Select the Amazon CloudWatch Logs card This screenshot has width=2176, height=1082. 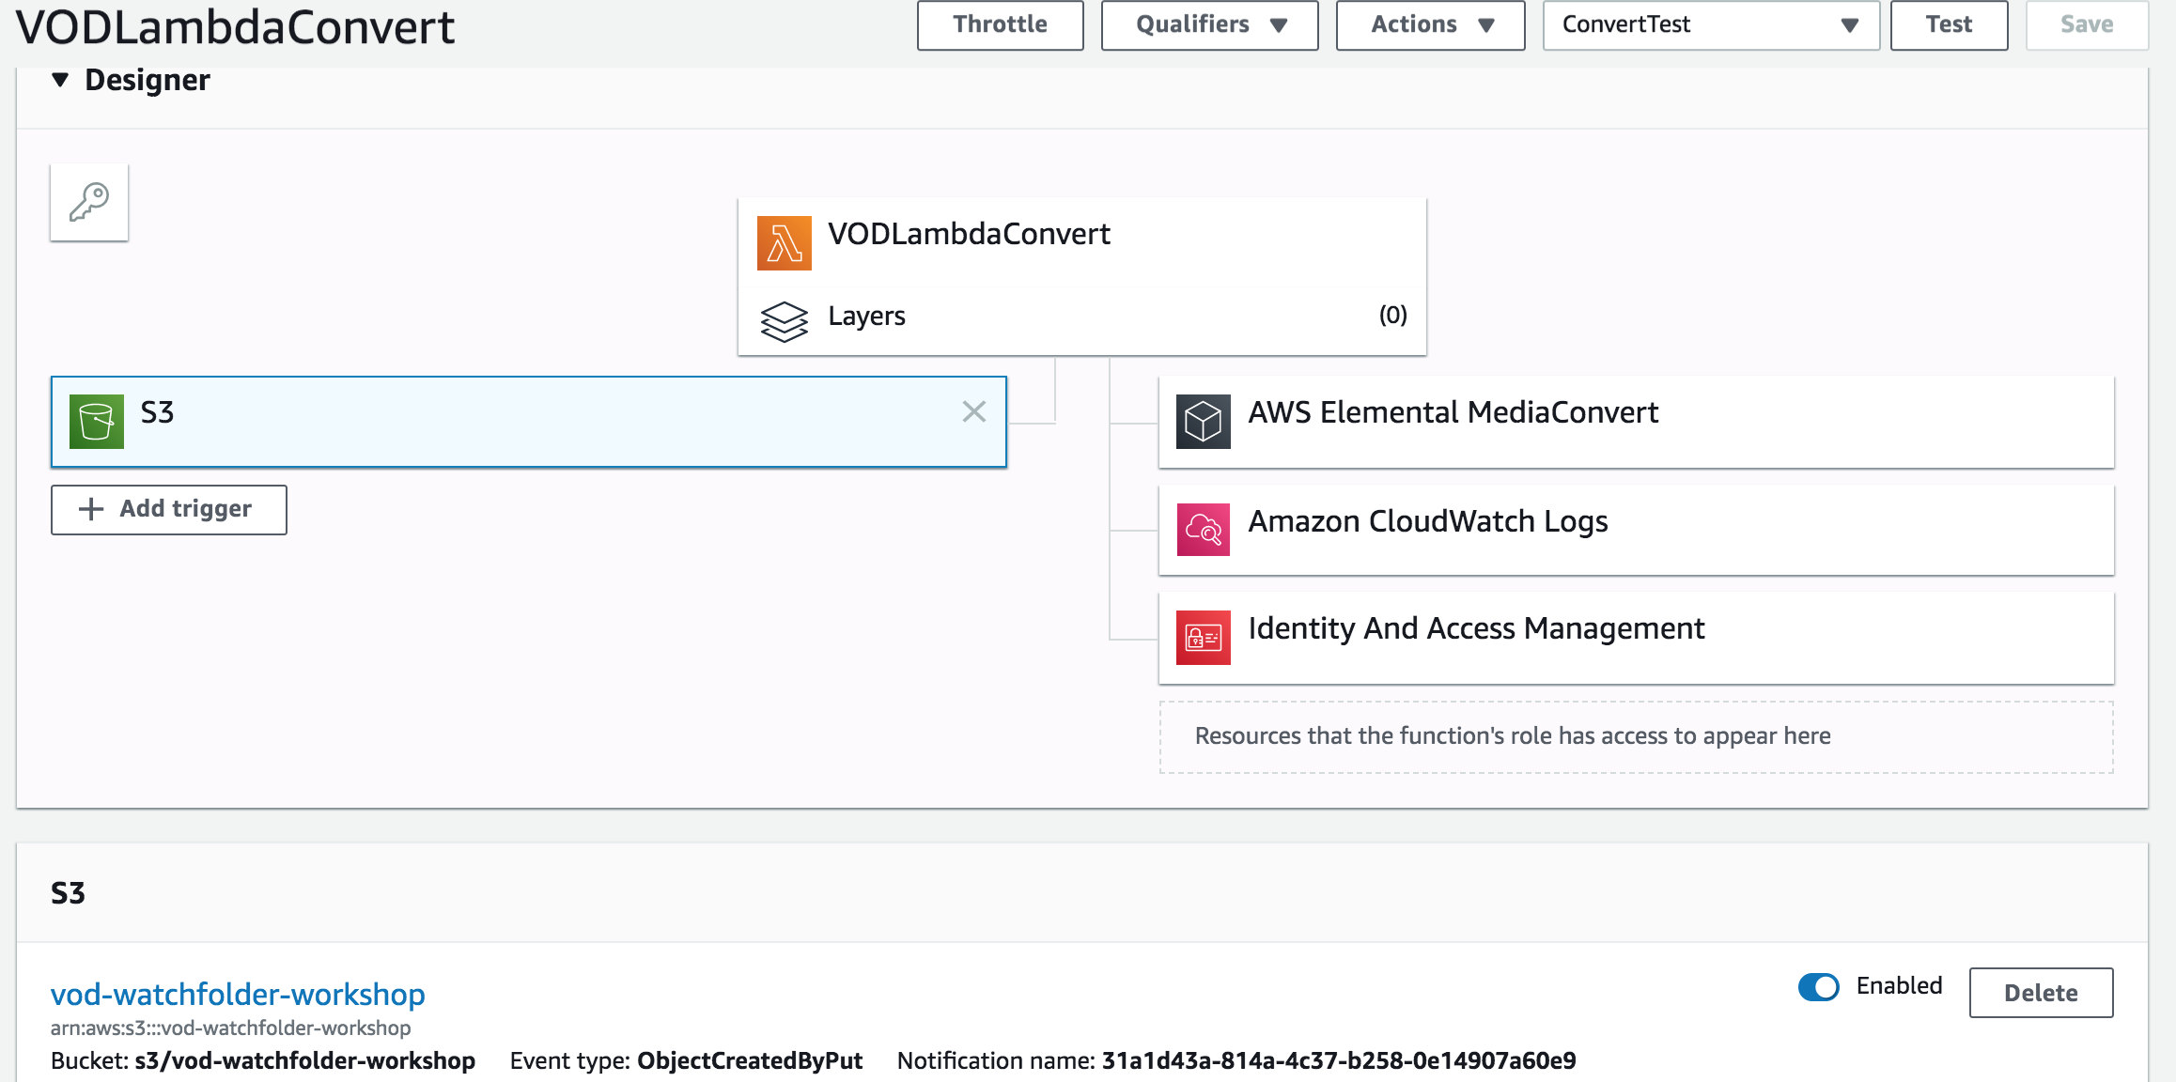tap(1637, 530)
